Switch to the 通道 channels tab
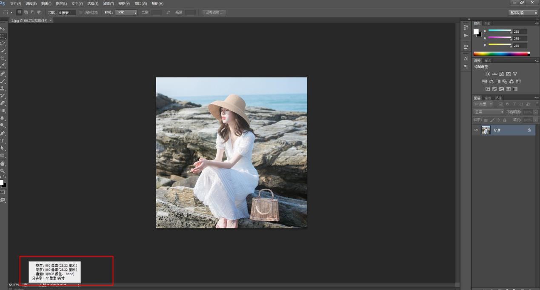 [x=488, y=98]
